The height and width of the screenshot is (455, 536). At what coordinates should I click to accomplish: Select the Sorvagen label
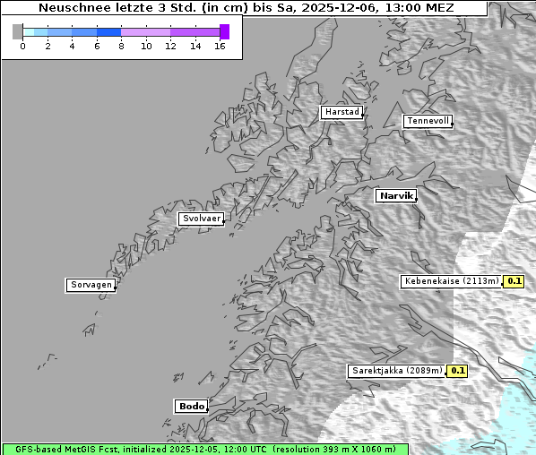click(91, 285)
